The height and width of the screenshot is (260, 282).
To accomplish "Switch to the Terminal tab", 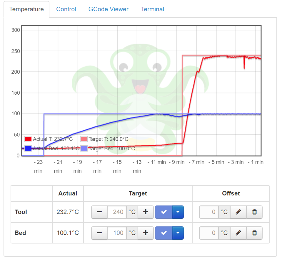I will [152, 9].
